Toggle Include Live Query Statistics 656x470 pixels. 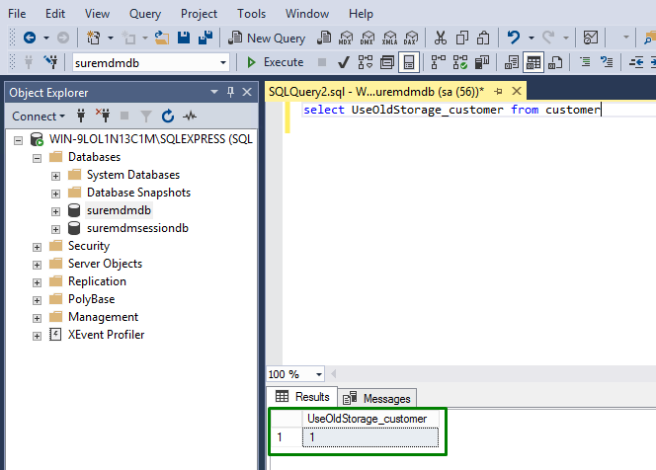click(459, 63)
